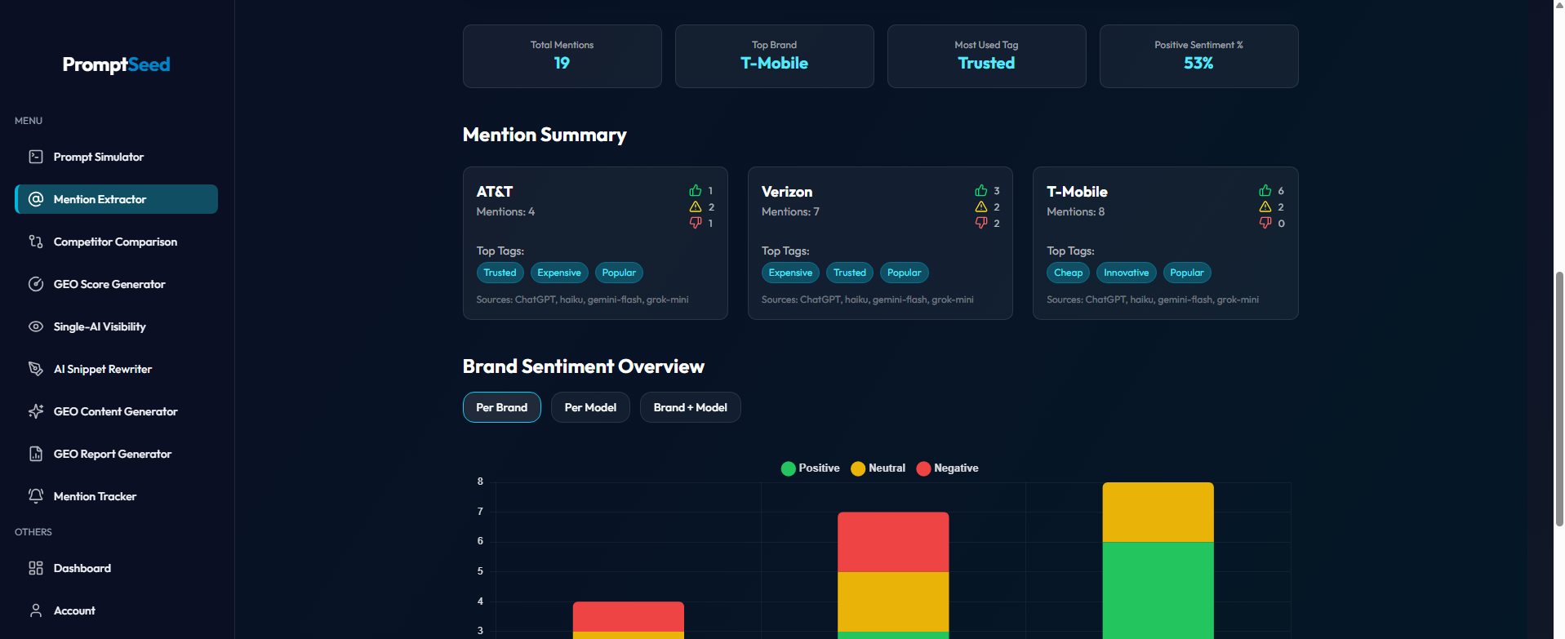1565x639 pixels.
Task: Click the Verizon neutral warning triangle icon
Action: pos(981,206)
